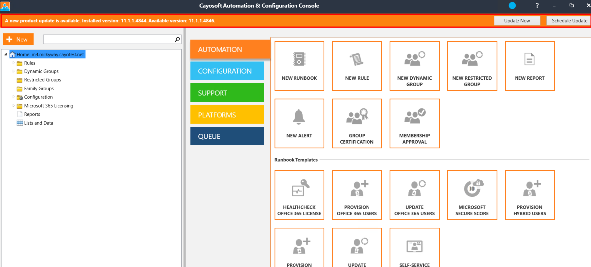Click the Reports document icon
The height and width of the screenshot is (267, 591).
(x=19, y=114)
